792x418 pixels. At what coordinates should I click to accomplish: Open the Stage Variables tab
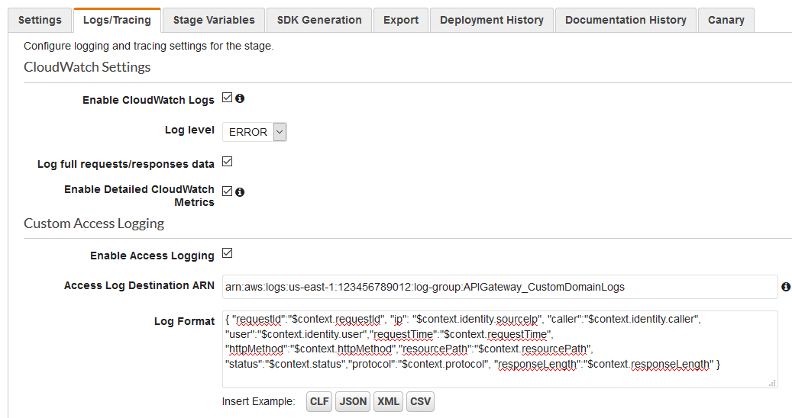(214, 20)
